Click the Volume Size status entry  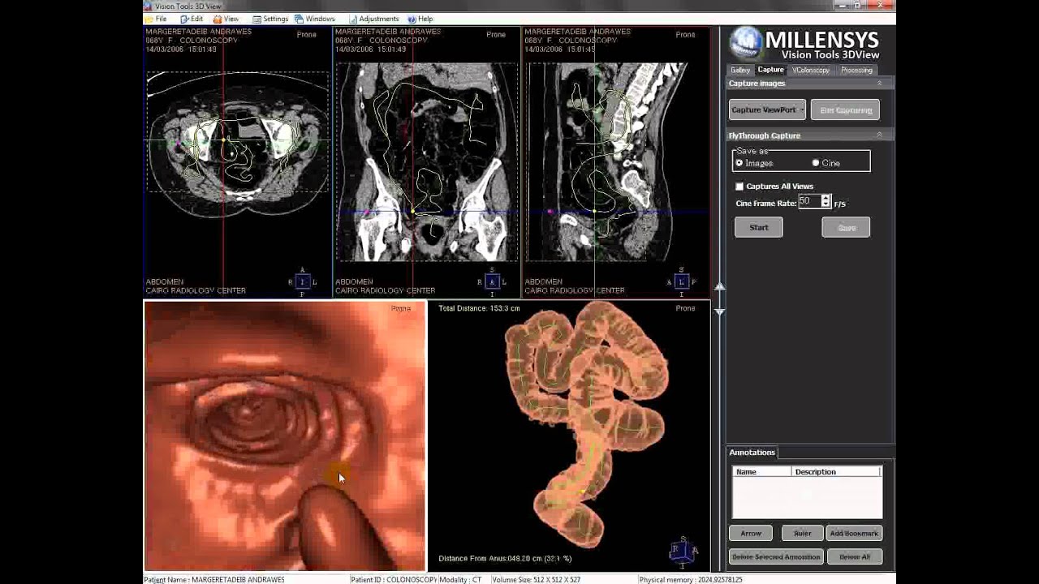[x=537, y=580]
